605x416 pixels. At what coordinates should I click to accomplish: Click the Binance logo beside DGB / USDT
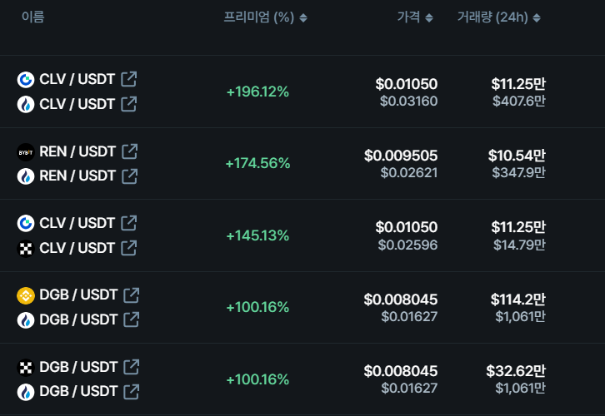26,296
